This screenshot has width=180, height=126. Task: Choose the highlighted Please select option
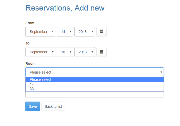(x=95, y=79)
